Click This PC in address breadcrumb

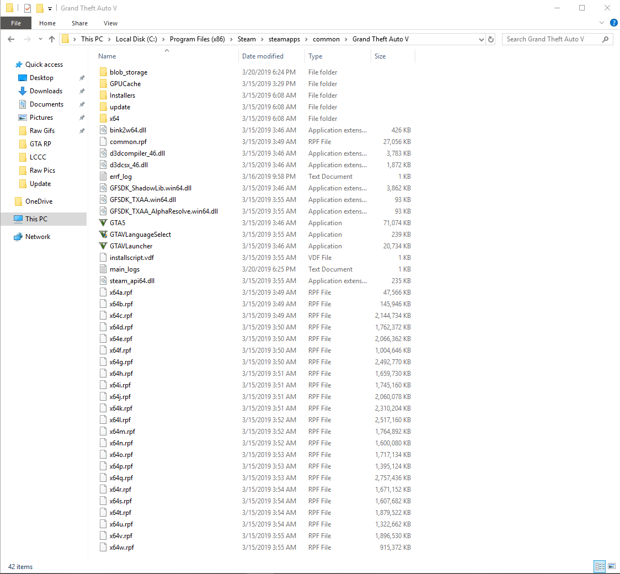tap(92, 39)
